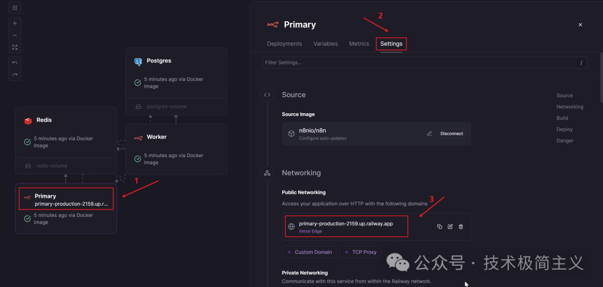Select the Worker service title
This screenshot has height=287, width=603.
click(156, 137)
